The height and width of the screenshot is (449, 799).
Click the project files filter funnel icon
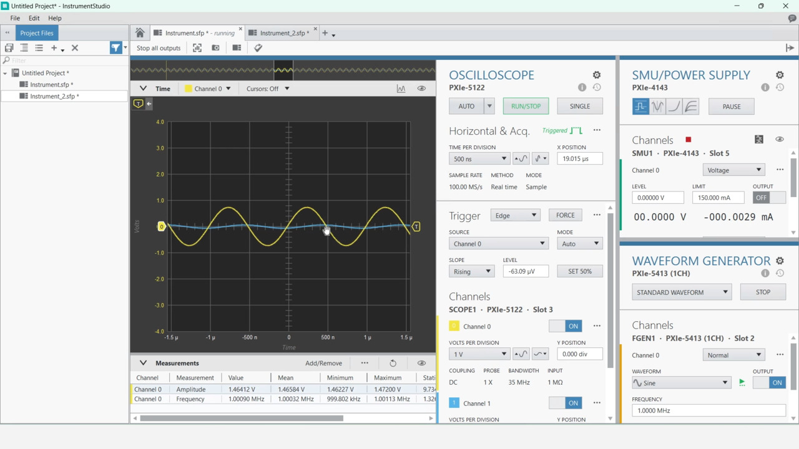(x=115, y=48)
